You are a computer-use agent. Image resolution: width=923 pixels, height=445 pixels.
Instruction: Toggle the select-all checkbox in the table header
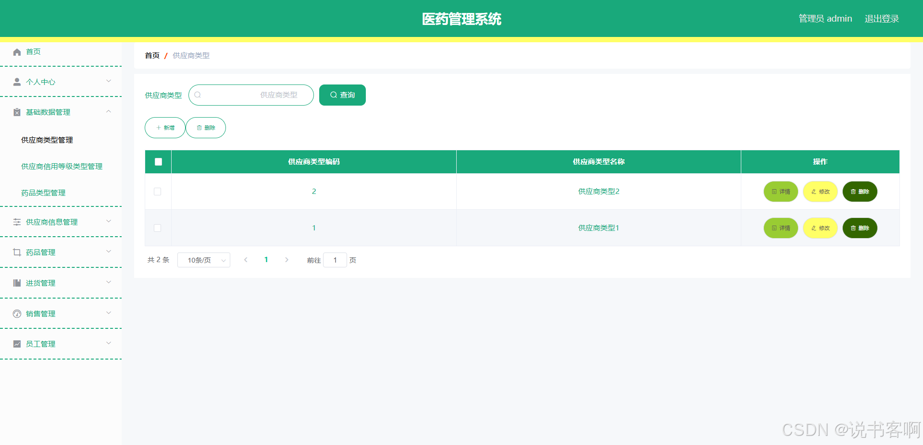point(158,162)
